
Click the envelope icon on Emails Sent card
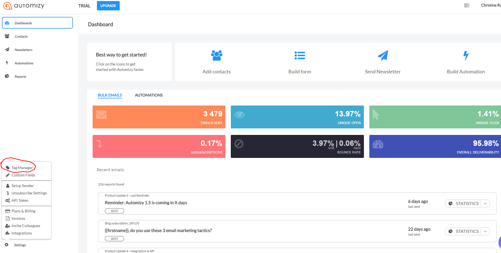click(101, 115)
